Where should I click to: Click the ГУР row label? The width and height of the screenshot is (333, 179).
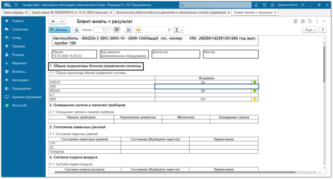tap(52, 143)
